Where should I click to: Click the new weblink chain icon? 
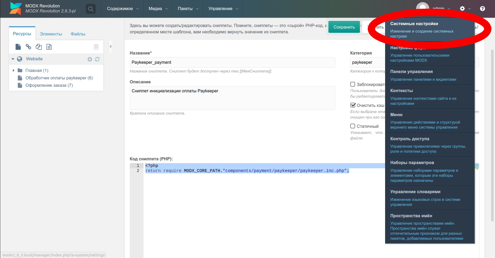pyautogui.click(x=28, y=47)
